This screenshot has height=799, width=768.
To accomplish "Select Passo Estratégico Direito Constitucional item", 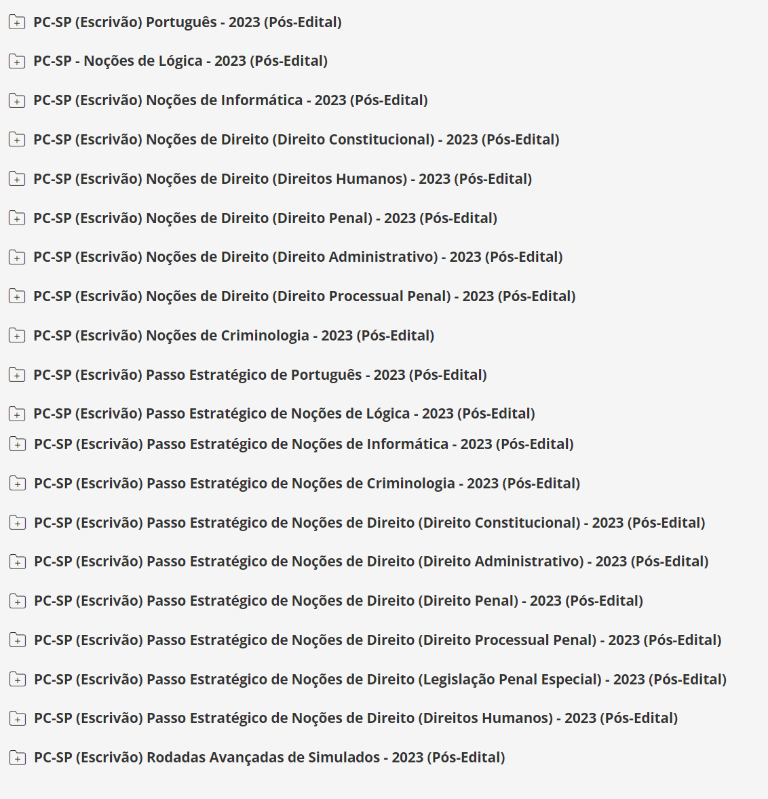I will coord(369,523).
